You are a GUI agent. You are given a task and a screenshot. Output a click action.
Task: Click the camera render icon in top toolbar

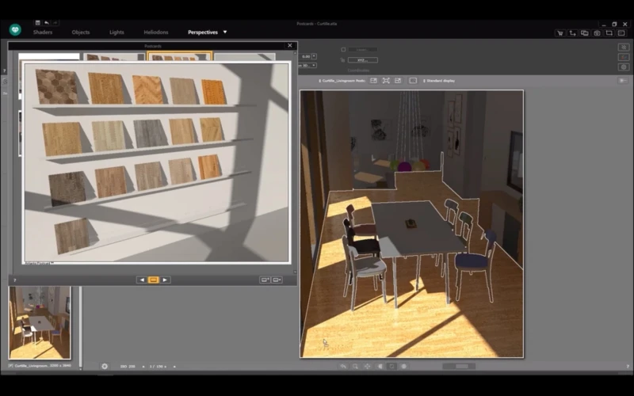tap(596, 32)
